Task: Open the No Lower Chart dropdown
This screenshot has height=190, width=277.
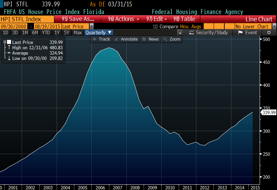Action: click(274, 27)
